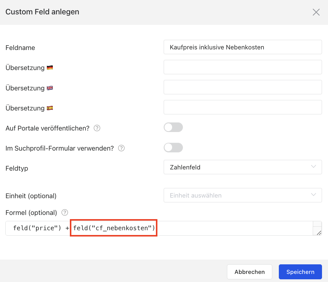Click the German Übersetzung input field

(243, 67)
